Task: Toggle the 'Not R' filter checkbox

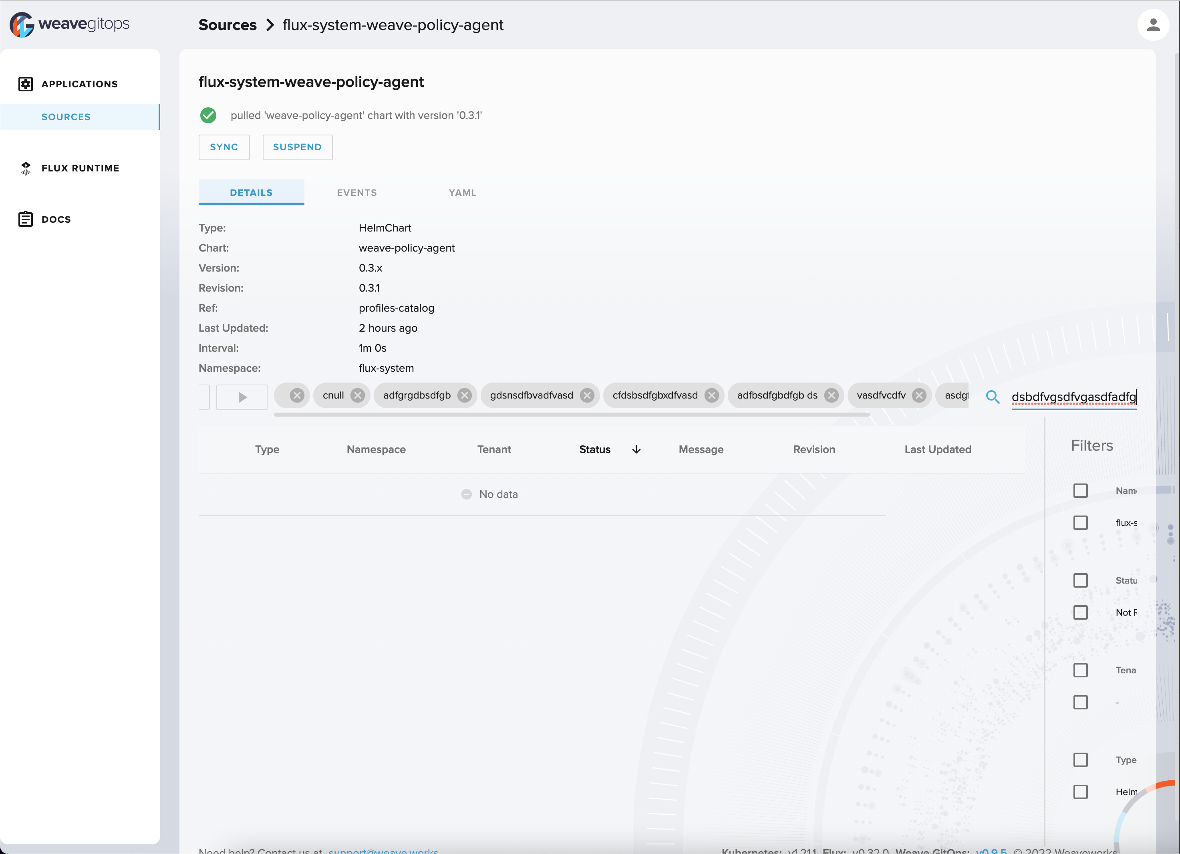Action: (x=1081, y=612)
